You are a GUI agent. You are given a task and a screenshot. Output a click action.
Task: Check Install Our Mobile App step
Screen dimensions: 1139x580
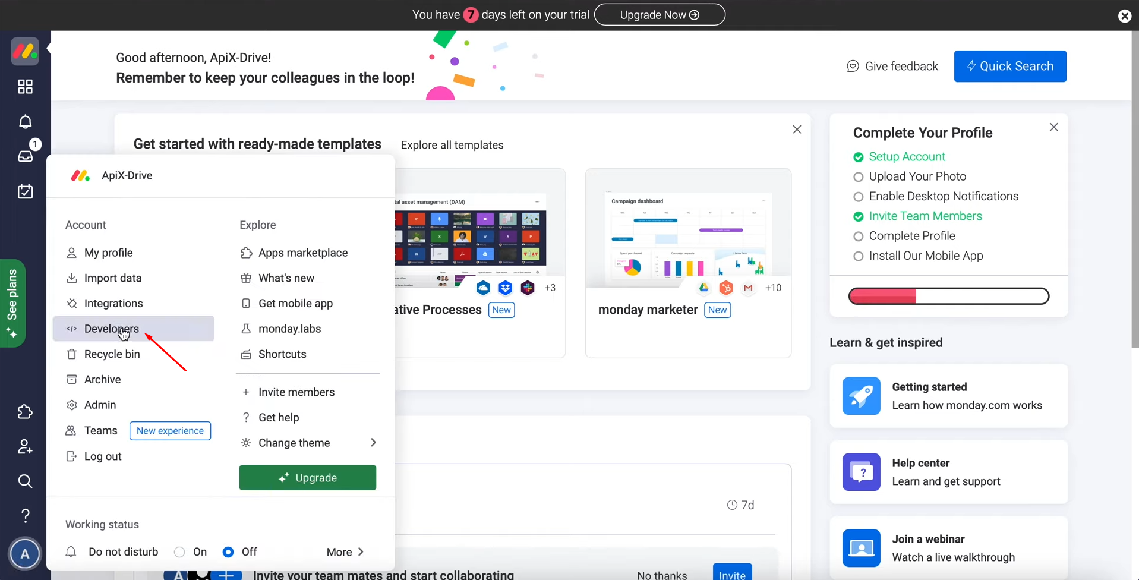858,256
